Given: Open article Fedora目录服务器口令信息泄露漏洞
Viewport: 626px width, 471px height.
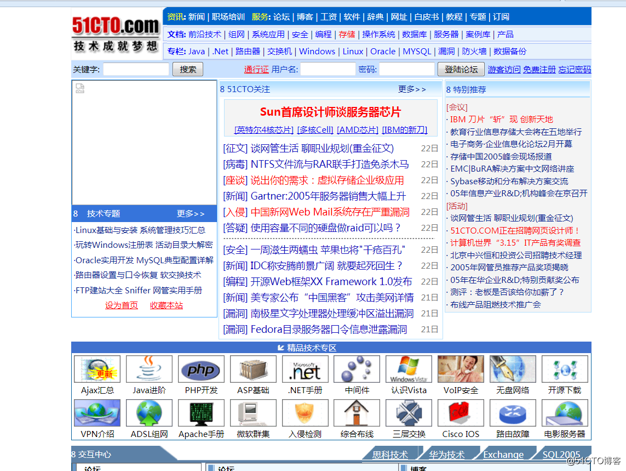Looking at the screenshot, I should point(329,330).
